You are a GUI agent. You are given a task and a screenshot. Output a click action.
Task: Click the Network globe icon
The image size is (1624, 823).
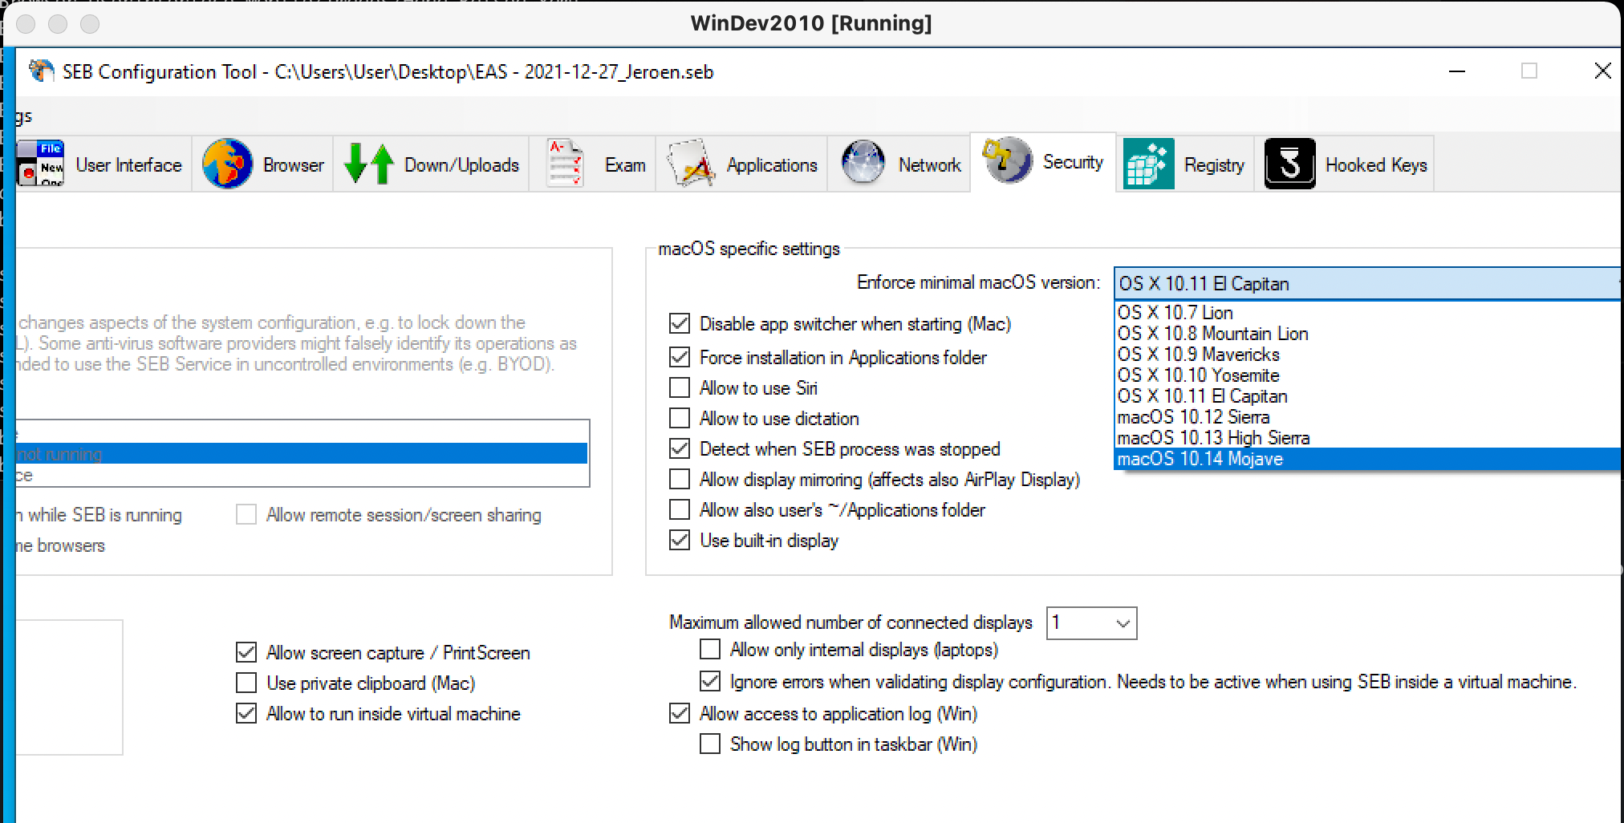(863, 163)
